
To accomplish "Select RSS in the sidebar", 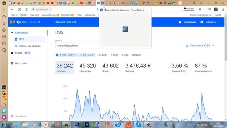I will point(29,39).
